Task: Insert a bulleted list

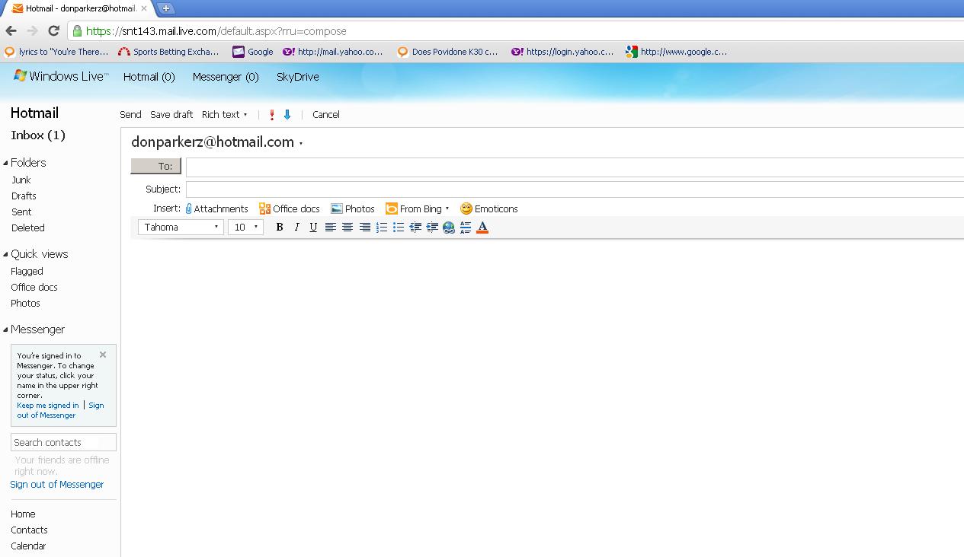Action: [399, 228]
